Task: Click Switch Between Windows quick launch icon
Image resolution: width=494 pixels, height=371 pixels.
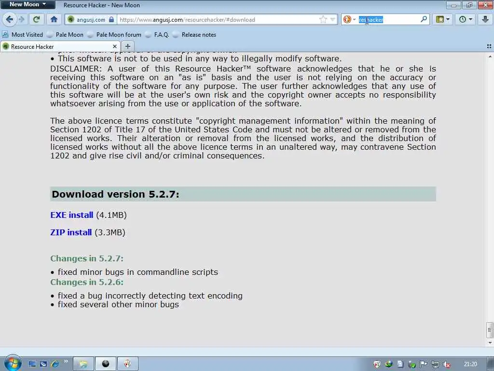Action: [x=43, y=364]
